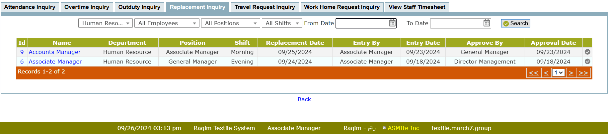Click inside the From Date input field
Image resolution: width=608 pixels, height=134 pixels.
[x=362, y=23]
